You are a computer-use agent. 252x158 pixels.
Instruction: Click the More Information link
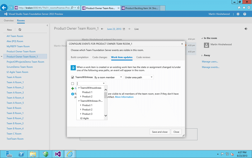124,97
